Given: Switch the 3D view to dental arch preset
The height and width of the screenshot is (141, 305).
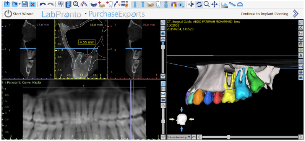Looking at the screenshot, I should point(301,39).
